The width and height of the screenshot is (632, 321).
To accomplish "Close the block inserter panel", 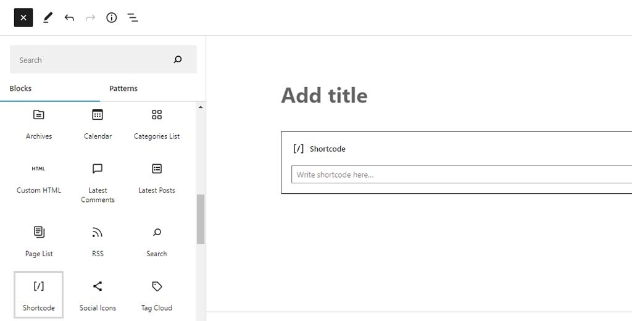I will click(23, 18).
